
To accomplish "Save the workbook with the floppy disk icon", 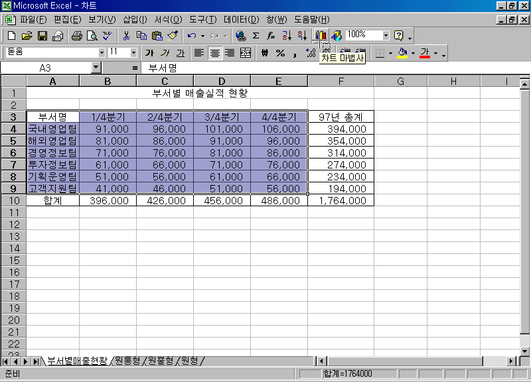I will [x=42, y=36].
